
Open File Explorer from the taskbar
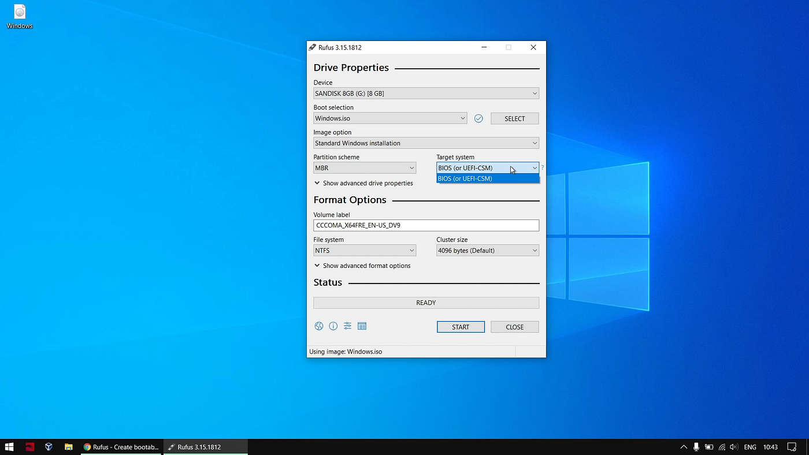(x=68, y=446)
